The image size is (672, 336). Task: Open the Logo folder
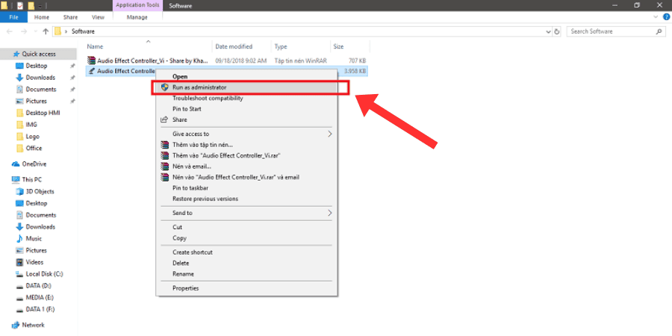point(32,137)
